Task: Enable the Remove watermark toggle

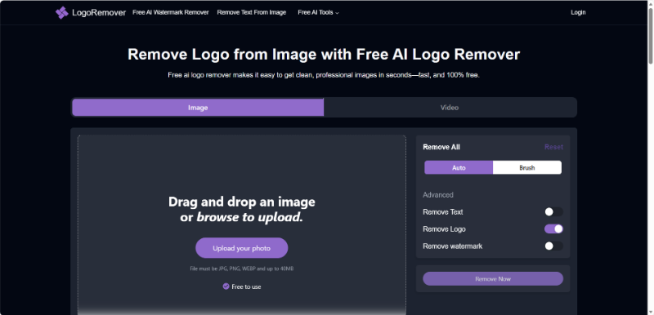Action: pos(554,246)
